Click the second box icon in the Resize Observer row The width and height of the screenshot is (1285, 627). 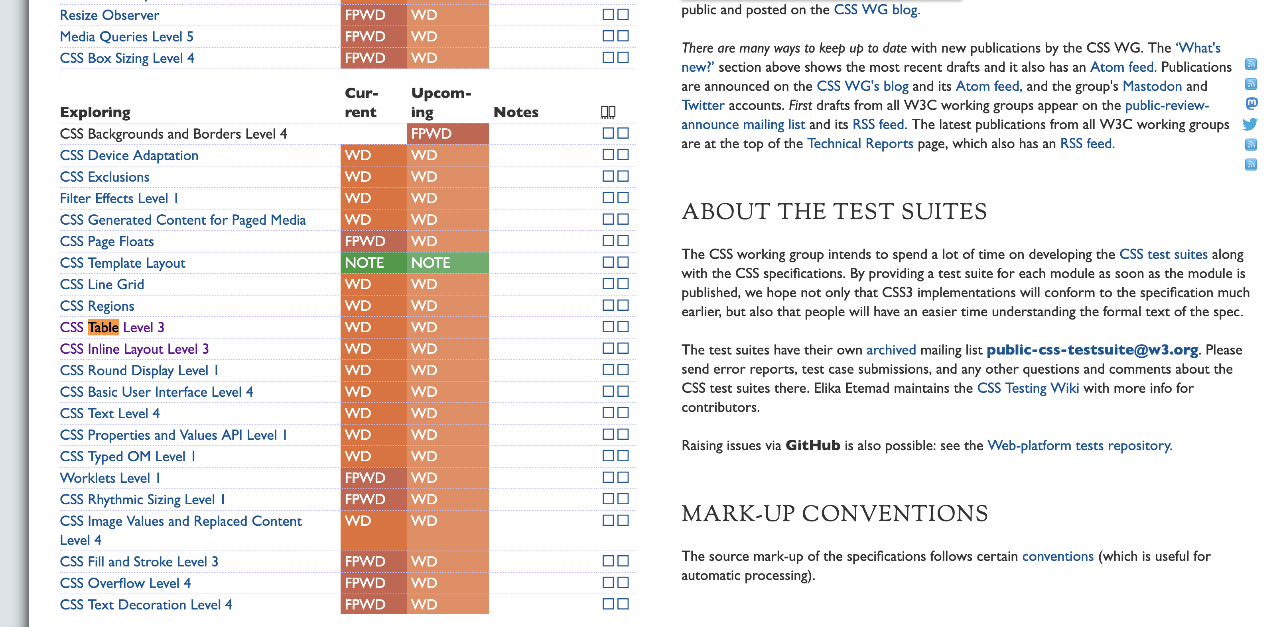[x=623, y=14]
